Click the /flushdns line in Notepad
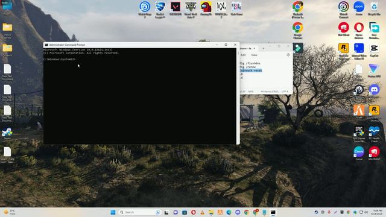This screenshot has height=217, width=386. [x=250, y=63]
